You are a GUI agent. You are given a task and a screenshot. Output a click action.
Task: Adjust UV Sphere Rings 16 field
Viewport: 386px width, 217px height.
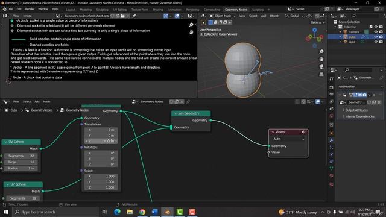point(21,162)
